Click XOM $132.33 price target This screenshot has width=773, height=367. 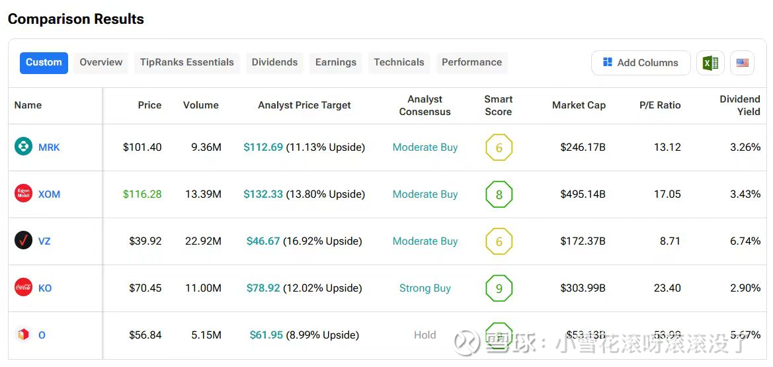coord(263,194)
